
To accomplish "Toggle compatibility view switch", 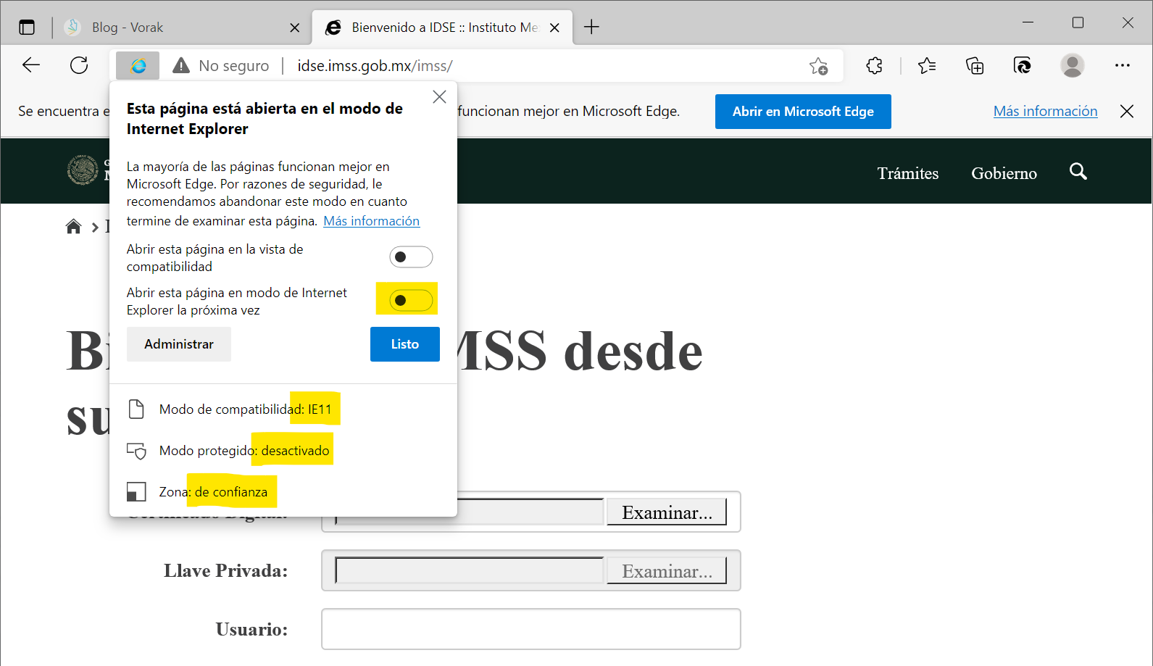I will coord(411,257).
